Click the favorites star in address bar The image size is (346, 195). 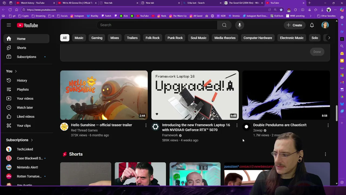point(281,10)
